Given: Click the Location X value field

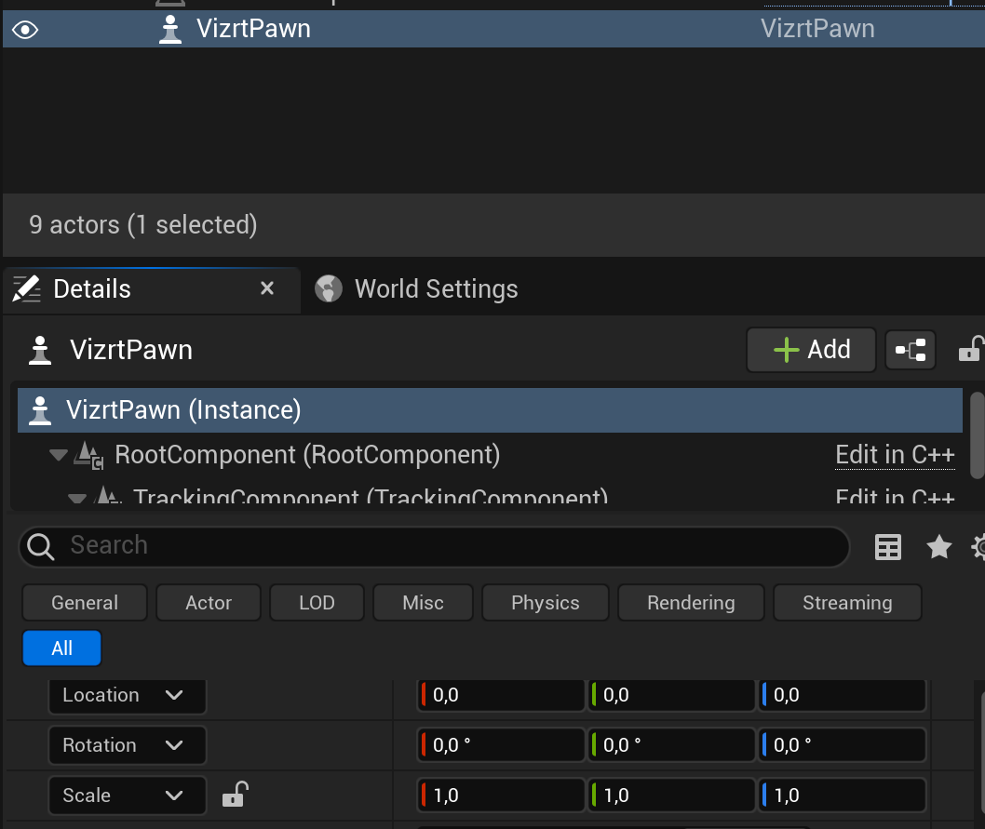Looking at the screenshot, I should click(x=503, y=695).
